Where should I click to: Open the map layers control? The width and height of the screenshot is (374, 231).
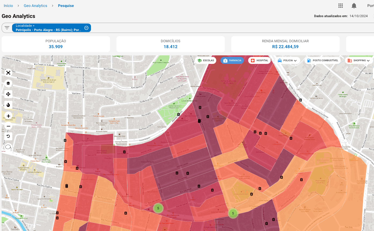8,83
